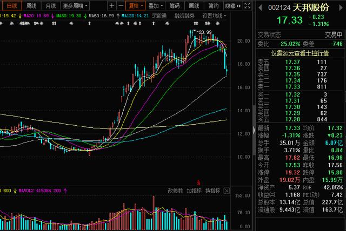The image size is (346, 231).
Task: Click the ROE value 42.05%
Action: (333, 187)
